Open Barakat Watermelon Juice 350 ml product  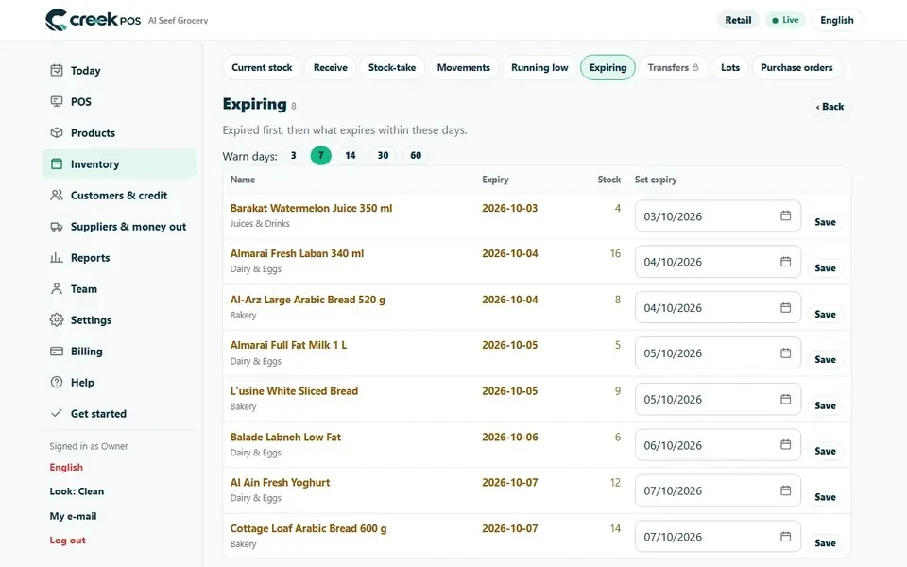coord(311,208)
